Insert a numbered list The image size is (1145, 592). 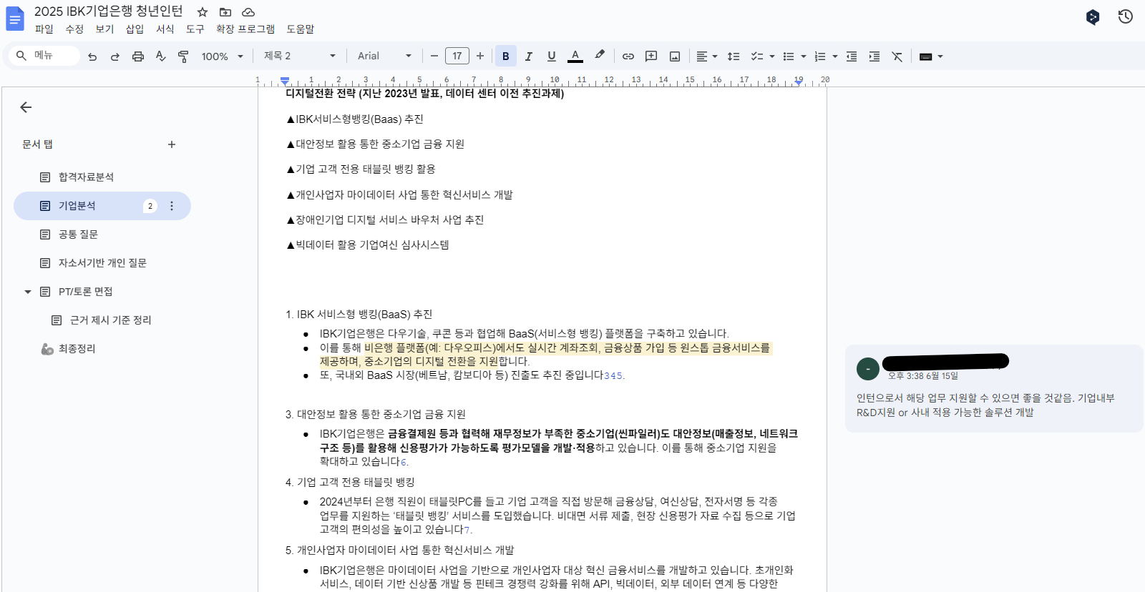pyautogui.click(x=820, y=56)
